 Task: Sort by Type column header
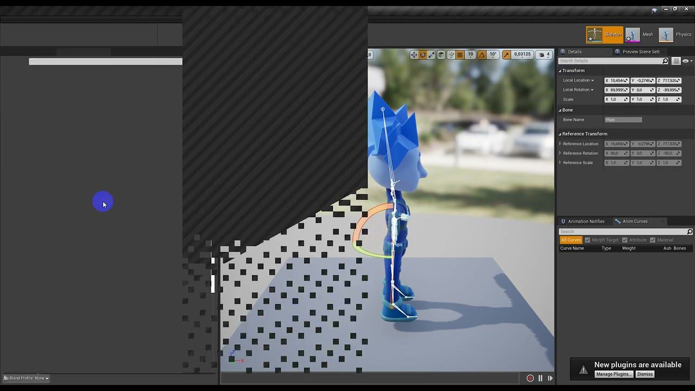coord(606,248)
